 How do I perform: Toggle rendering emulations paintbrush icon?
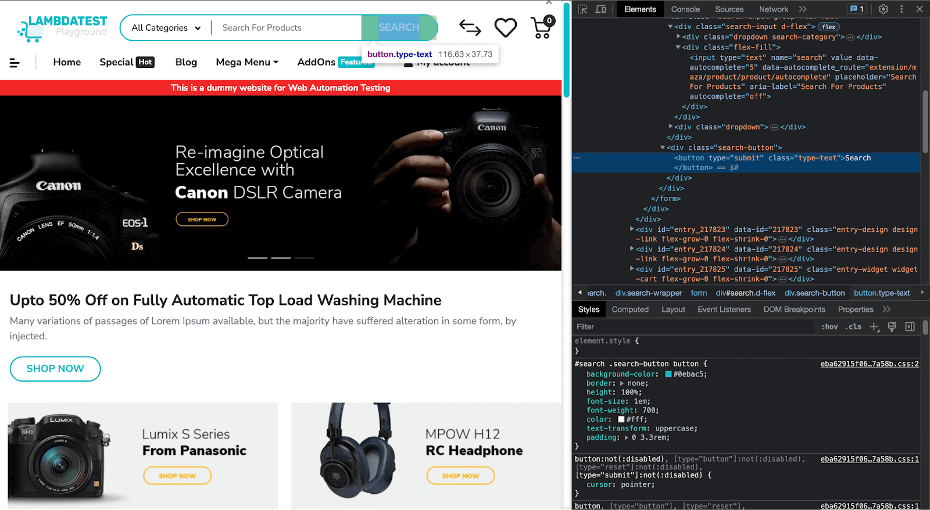[892, 327]
